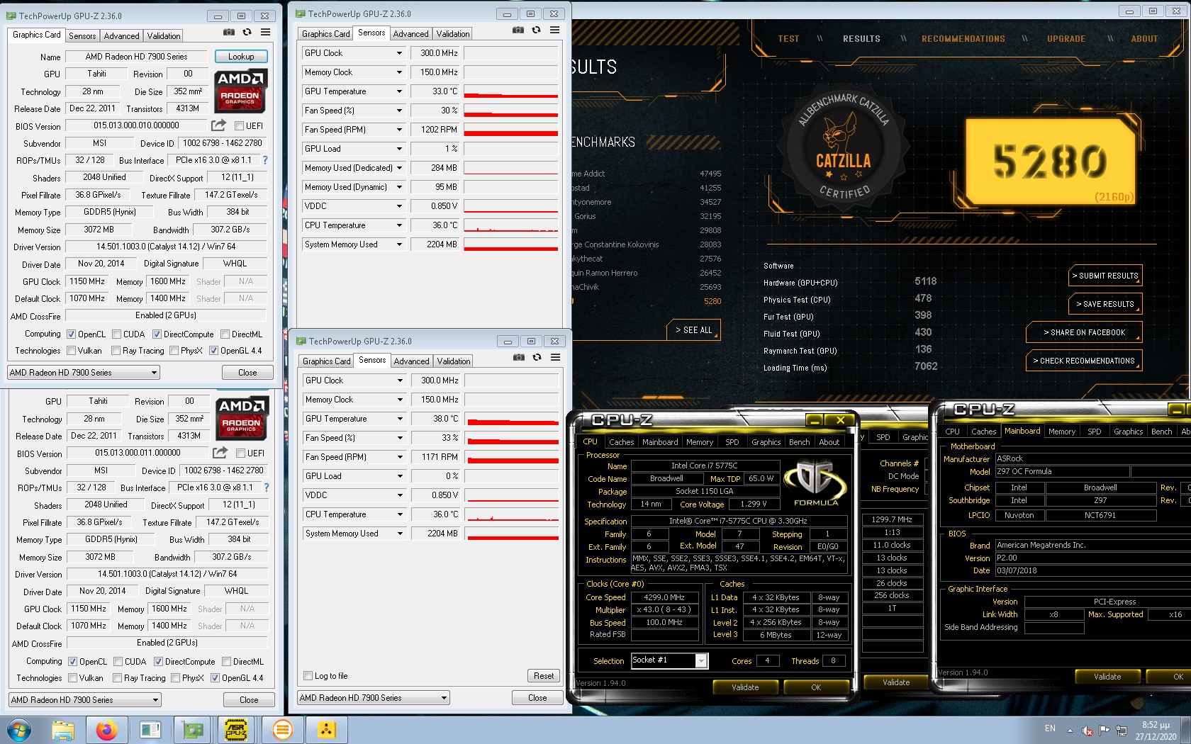Open hamburger menu in top Sensors window

[555, 30]
